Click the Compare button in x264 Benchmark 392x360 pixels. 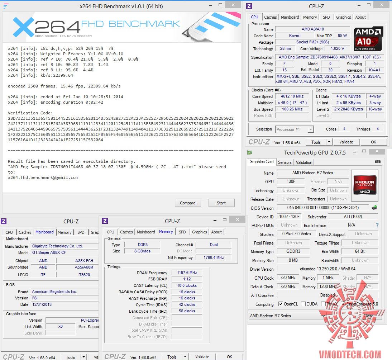click(x=188, y=203)
